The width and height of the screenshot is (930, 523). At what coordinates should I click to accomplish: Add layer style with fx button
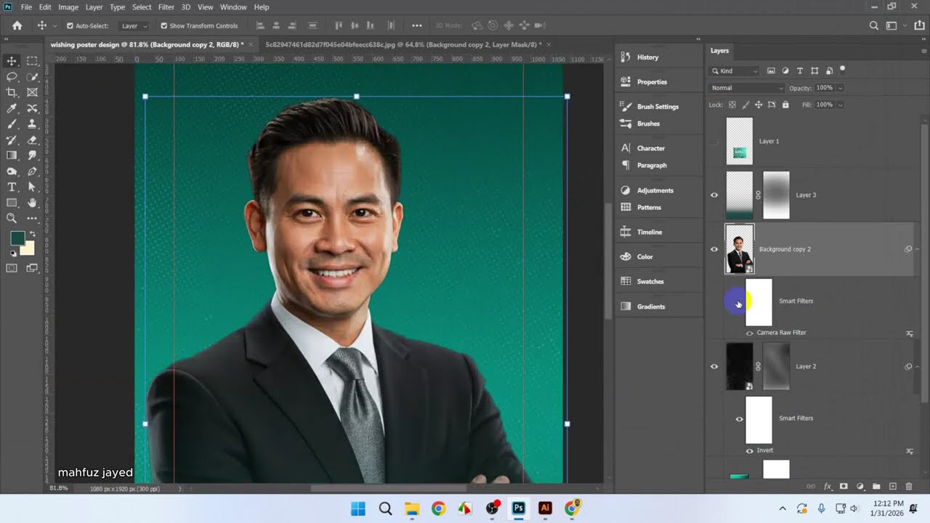pyautogui.click(x=827, y=487)
